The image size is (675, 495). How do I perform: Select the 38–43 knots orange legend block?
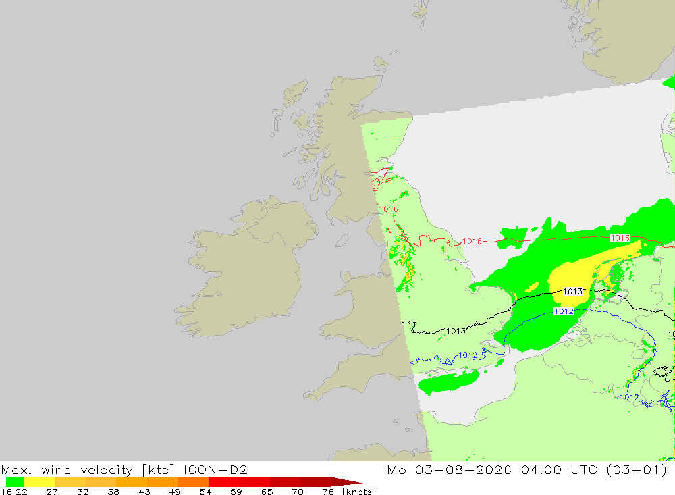(132, 481)
